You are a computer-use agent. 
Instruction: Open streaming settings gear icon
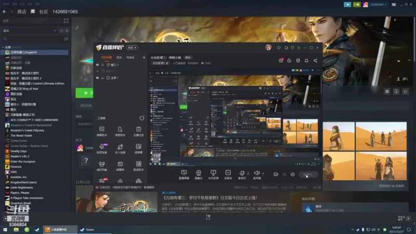(x=293, y=174)
